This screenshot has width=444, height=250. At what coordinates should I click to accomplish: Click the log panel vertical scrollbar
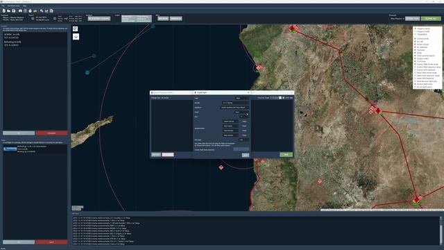tap(441, 231)
